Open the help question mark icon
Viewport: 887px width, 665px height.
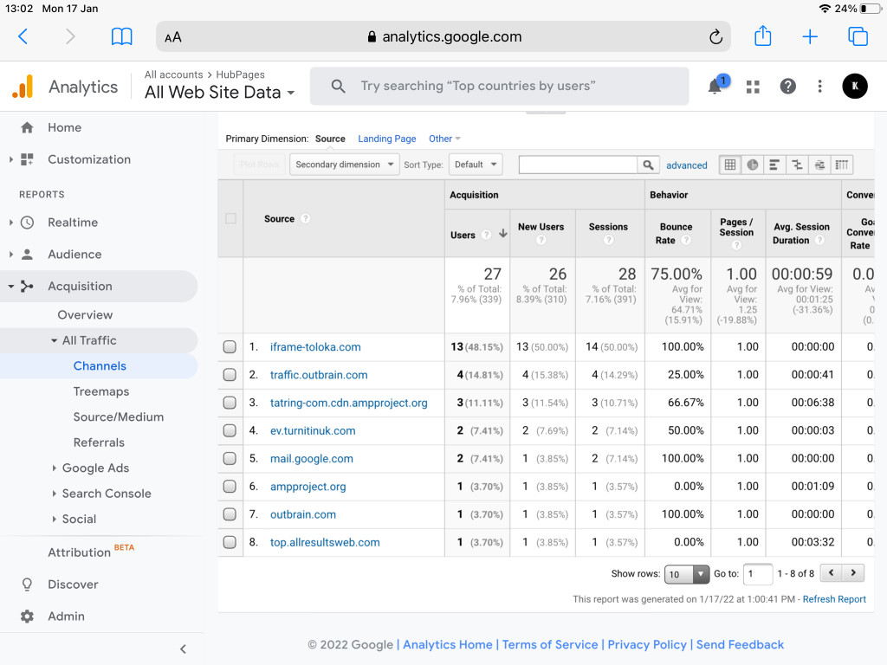[787, 86]
